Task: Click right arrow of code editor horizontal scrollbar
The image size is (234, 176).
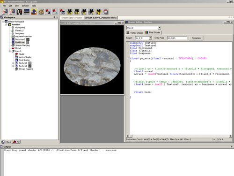Action: 231,136
